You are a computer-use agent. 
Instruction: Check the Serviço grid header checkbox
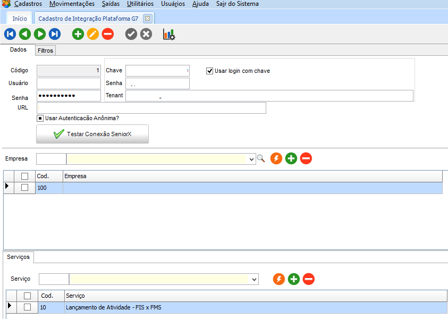tap(28, 296)
